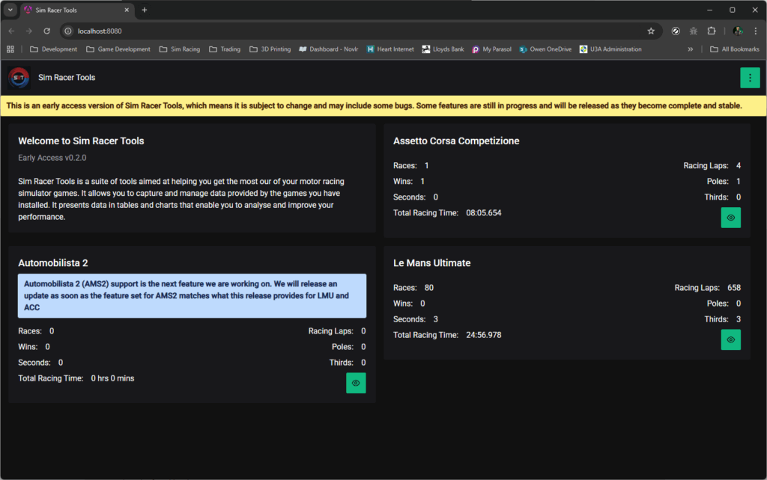Expand the hidden bookmarks overflow chevron
Image resolution: width=767 pixels, height=480 pixels.
coord(690,49)
